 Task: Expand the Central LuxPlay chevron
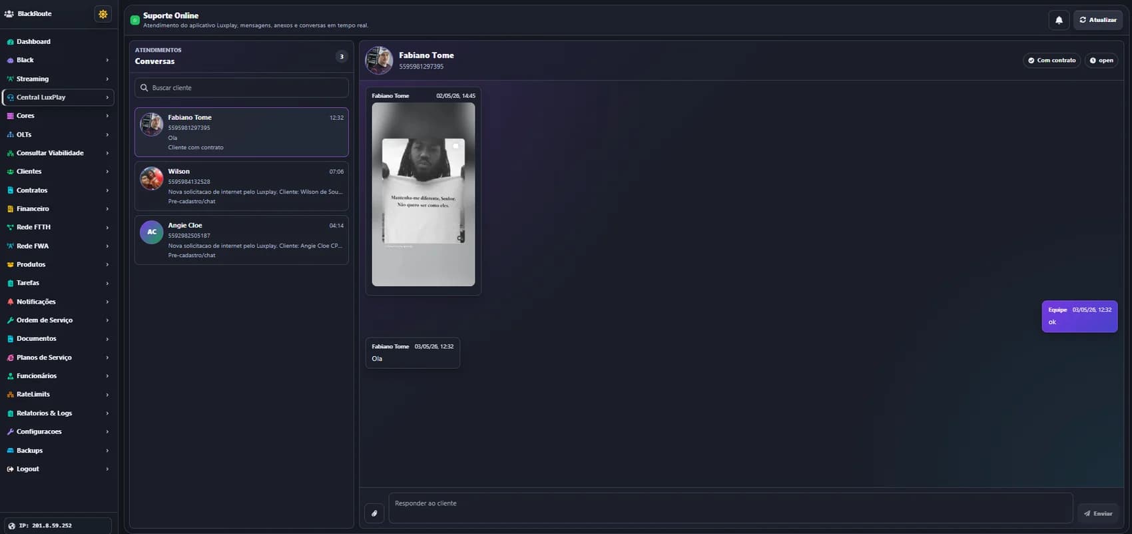[x=107, y=97]
